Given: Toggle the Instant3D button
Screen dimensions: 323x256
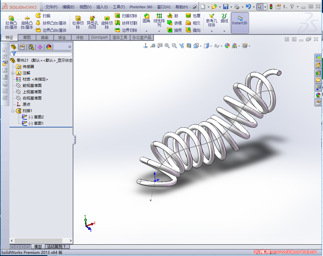Looking at the screenshot, I should 240,23.
